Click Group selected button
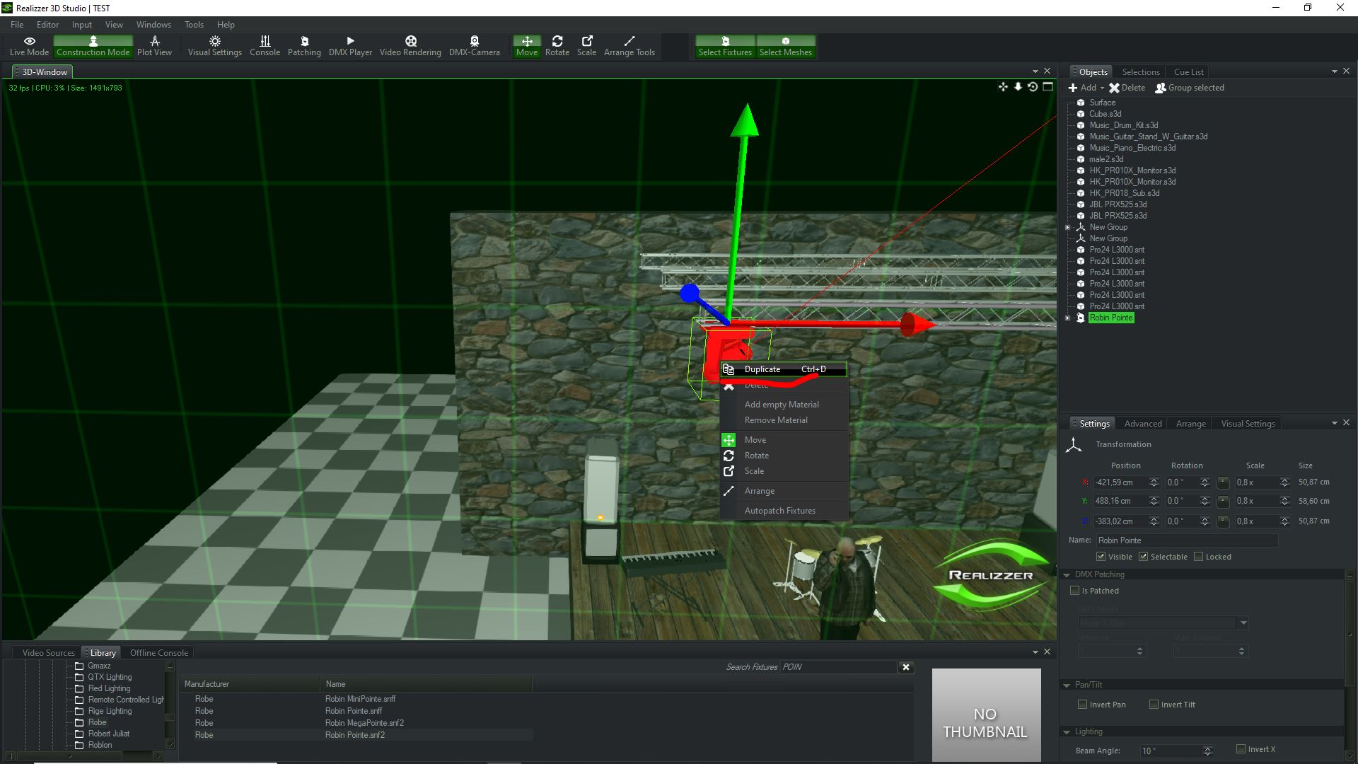The image size is (1358, 764). click(x=1189, y=88)
